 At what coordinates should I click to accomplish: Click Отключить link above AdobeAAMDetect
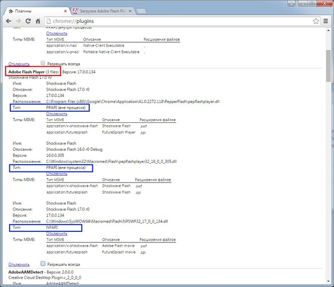point(19,264)
